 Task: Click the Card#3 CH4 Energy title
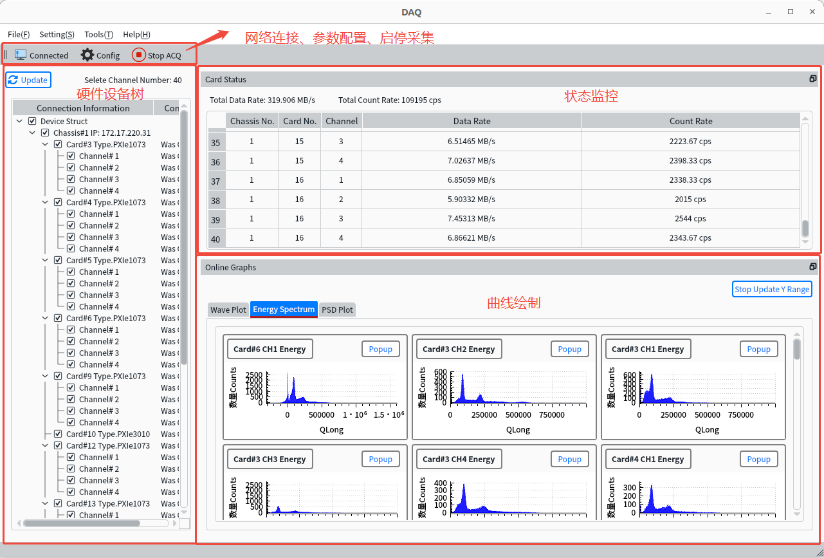459,459
